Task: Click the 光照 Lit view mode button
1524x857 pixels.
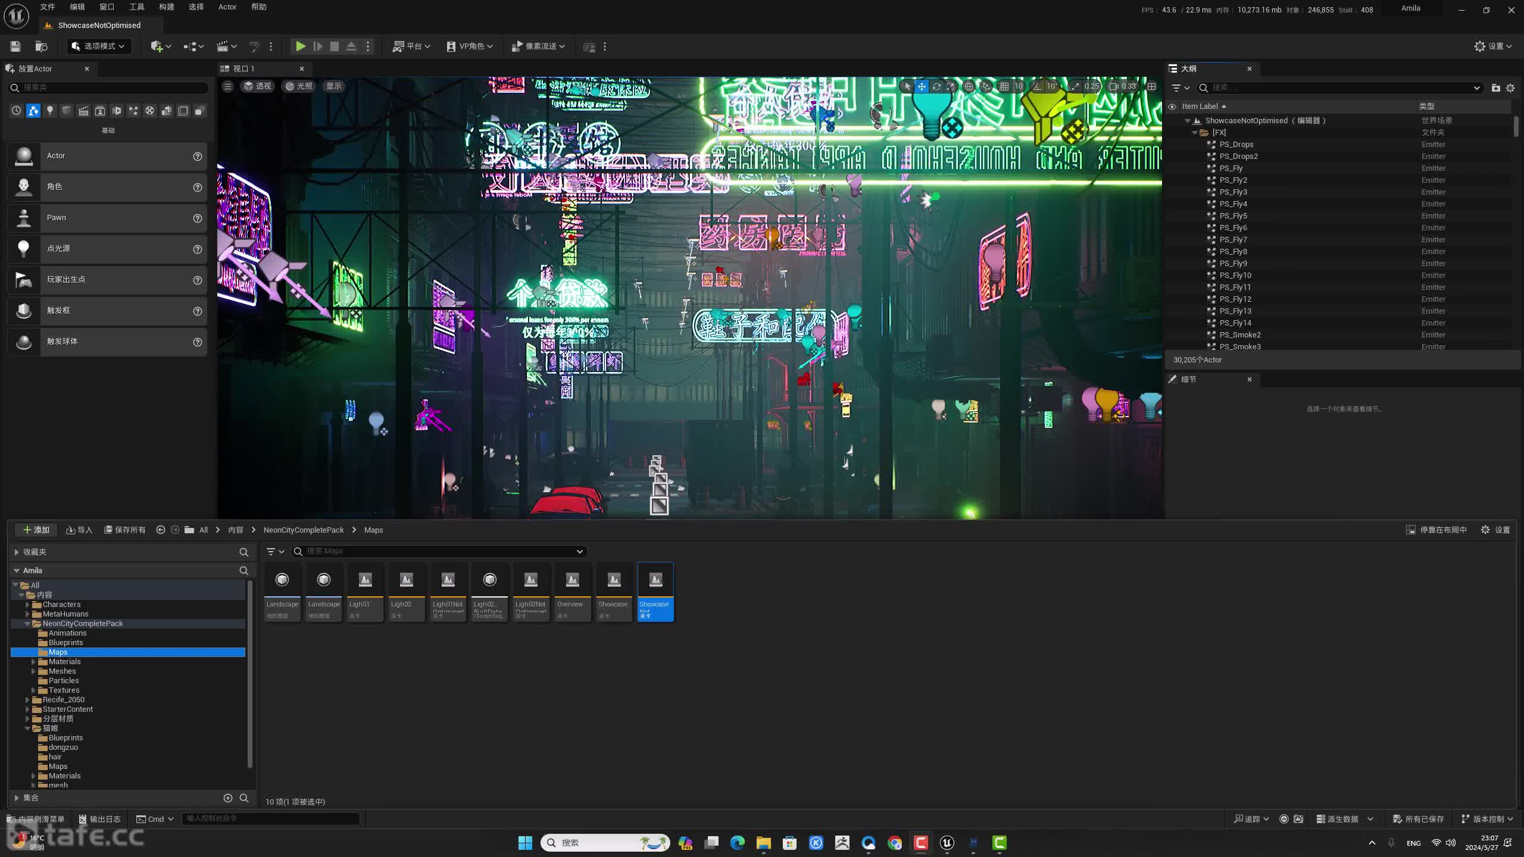Action: [299, 86]
